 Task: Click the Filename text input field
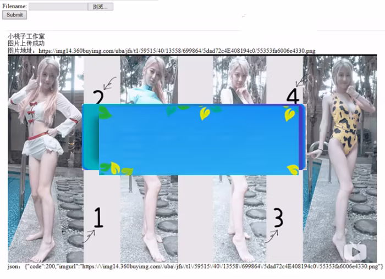pos(58,7)
